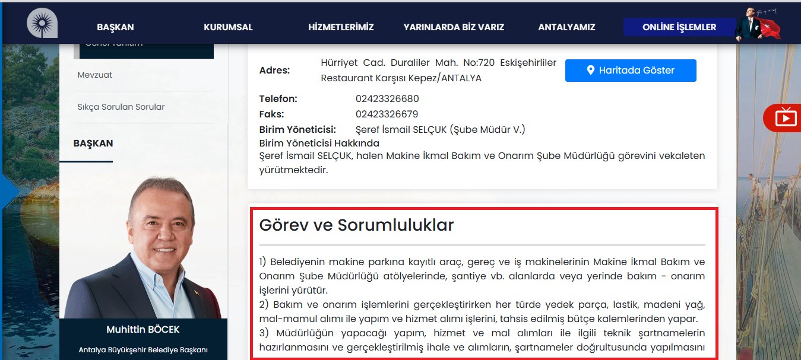Expand the YARINLARDA BİZ VARIZ menu

pos(454,27)
